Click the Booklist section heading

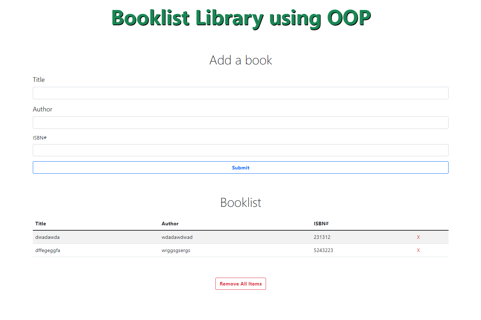tap(241, 202)
